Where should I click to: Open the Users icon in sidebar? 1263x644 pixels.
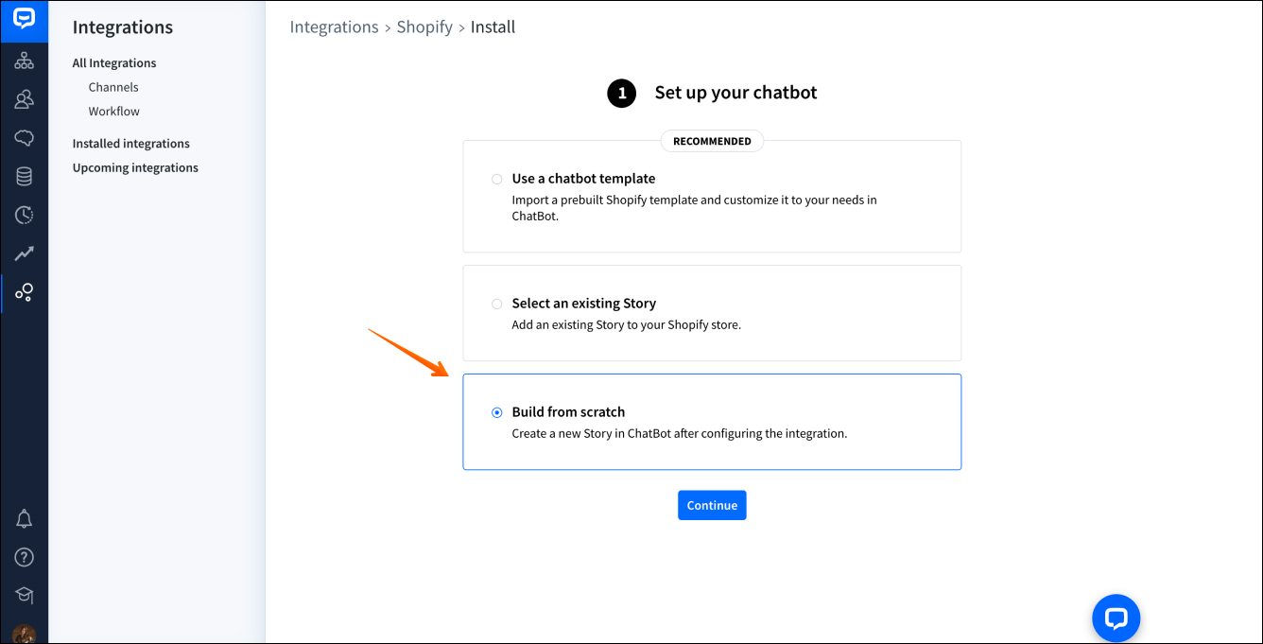click(x=24, y=99)
